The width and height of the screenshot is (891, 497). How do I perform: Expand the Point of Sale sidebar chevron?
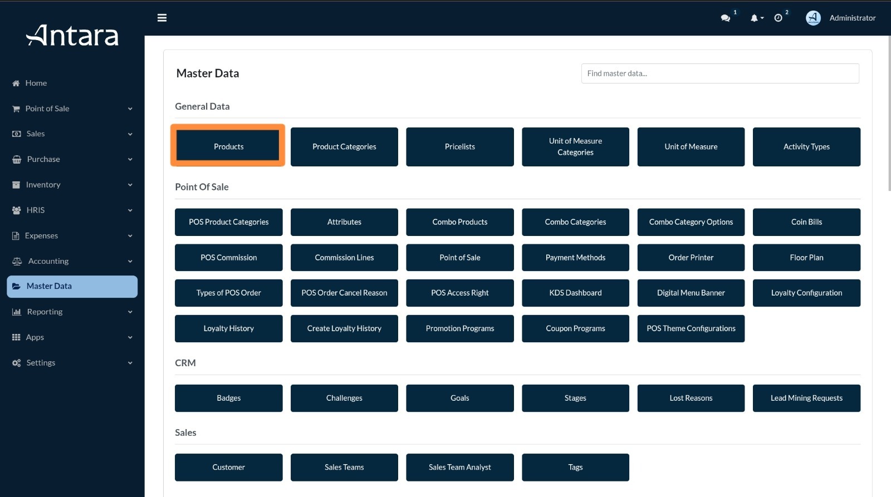coord(130,109)
